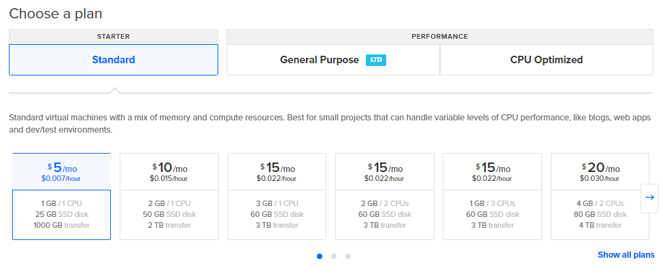Jump to the second pagination dot

point(334,256)
